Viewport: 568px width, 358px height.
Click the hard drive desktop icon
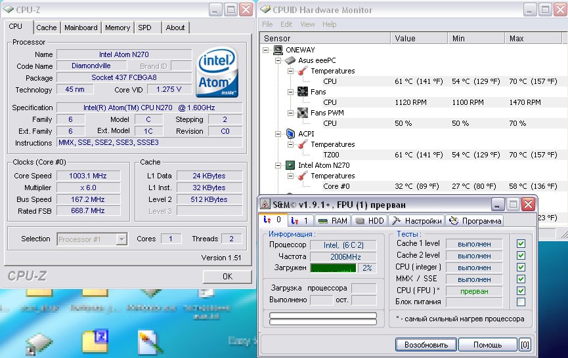pyautogui.click(x=39, y=344)
